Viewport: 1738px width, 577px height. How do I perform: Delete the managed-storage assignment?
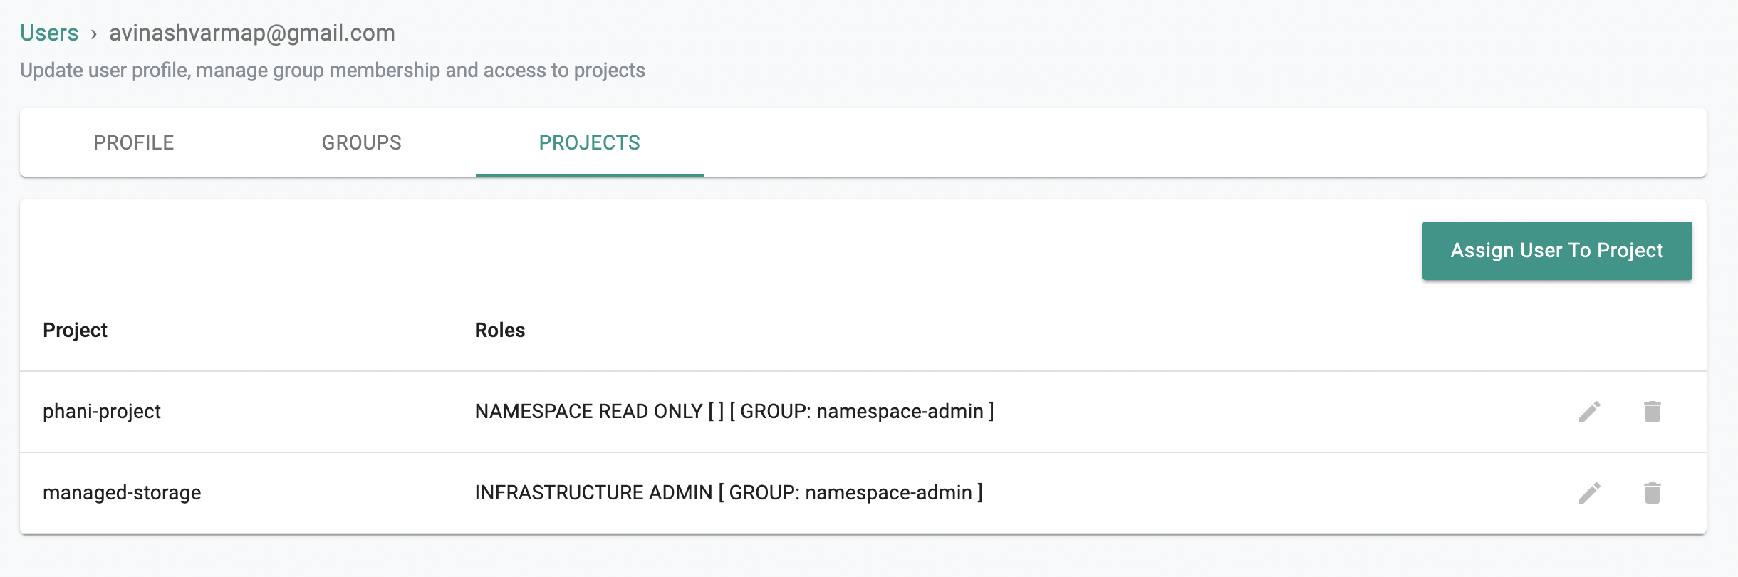pos(1653,493)
